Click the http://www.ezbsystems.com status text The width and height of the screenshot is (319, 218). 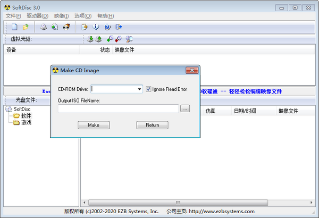tap(222, 212)
